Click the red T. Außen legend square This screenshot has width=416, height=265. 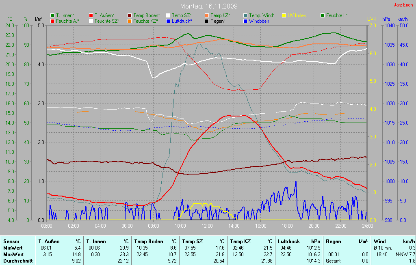(91, 15)
